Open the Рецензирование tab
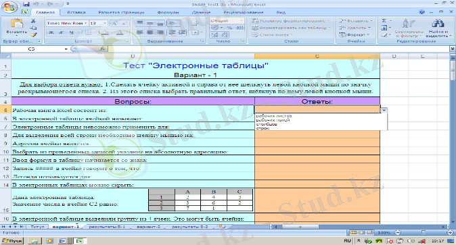The width and height of the screenshot is (456, 245). (x=244, y=12)
